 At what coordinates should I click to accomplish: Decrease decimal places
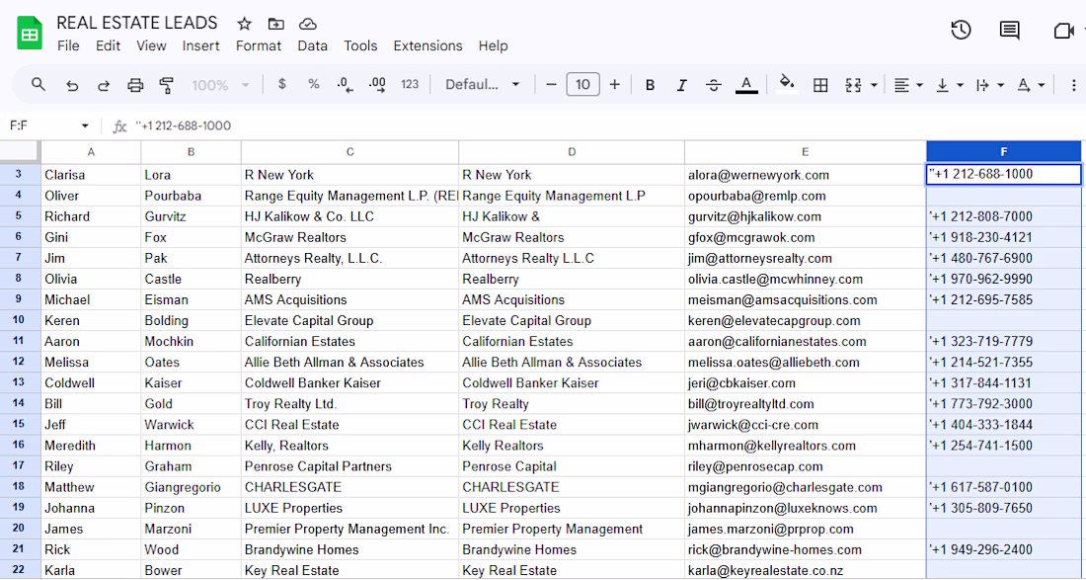click(x=345, y=85)
